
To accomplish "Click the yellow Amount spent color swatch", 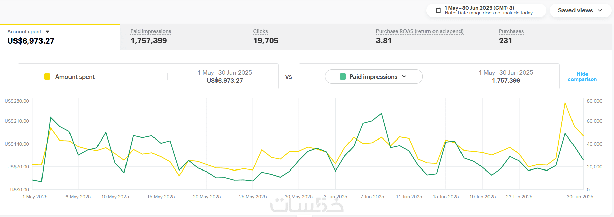I will [x=47, y=76].
